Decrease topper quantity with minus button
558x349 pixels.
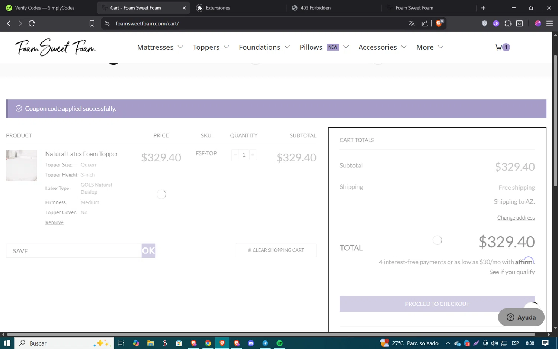(235, 155)
